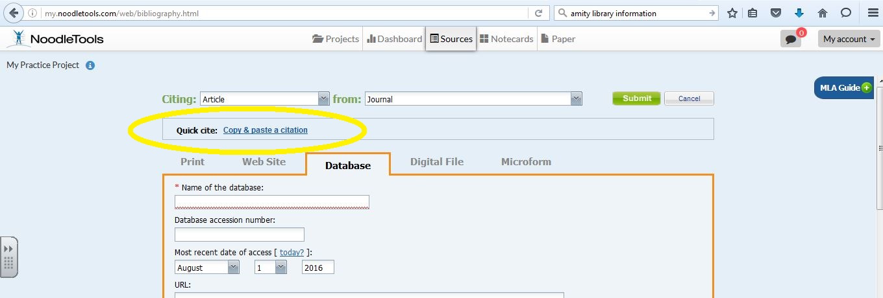
Task: Click the access year 2016 field
Action: [318, 268]
